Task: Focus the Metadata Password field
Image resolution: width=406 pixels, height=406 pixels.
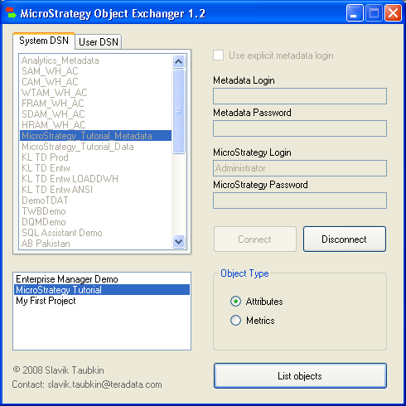Action: 300,128
